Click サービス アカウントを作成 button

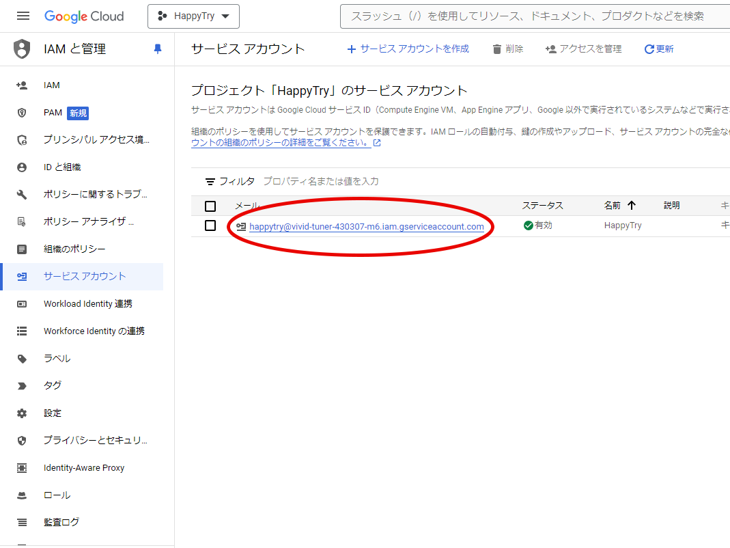(408, 49)
